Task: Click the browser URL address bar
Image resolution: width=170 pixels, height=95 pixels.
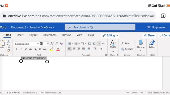Action: pos(78,16)
